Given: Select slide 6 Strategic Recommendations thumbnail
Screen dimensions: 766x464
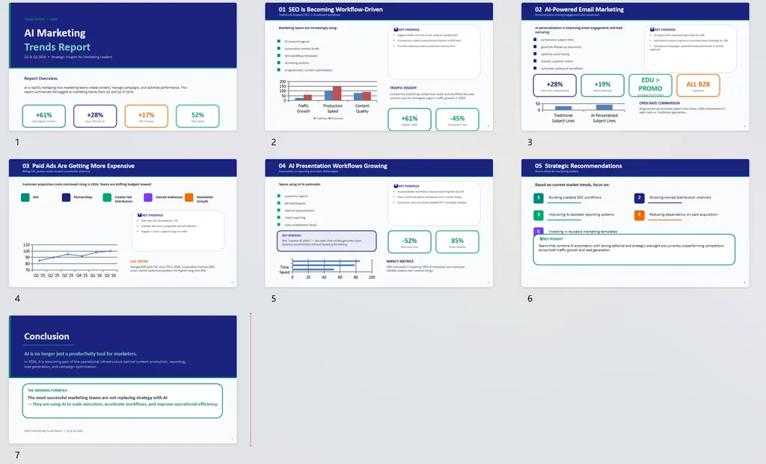Looking at the screenshot, I should coord(635,223).
